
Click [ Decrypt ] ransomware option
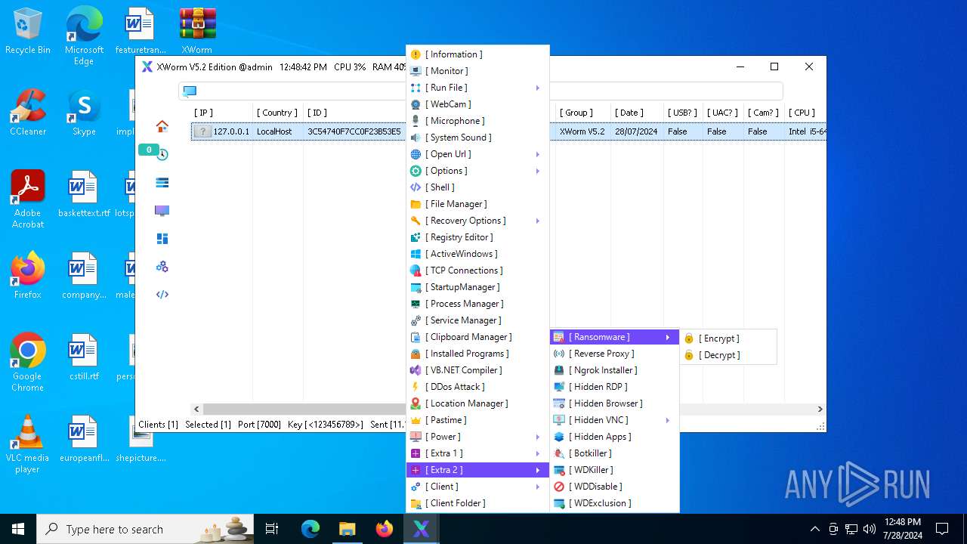click(728, 355)
